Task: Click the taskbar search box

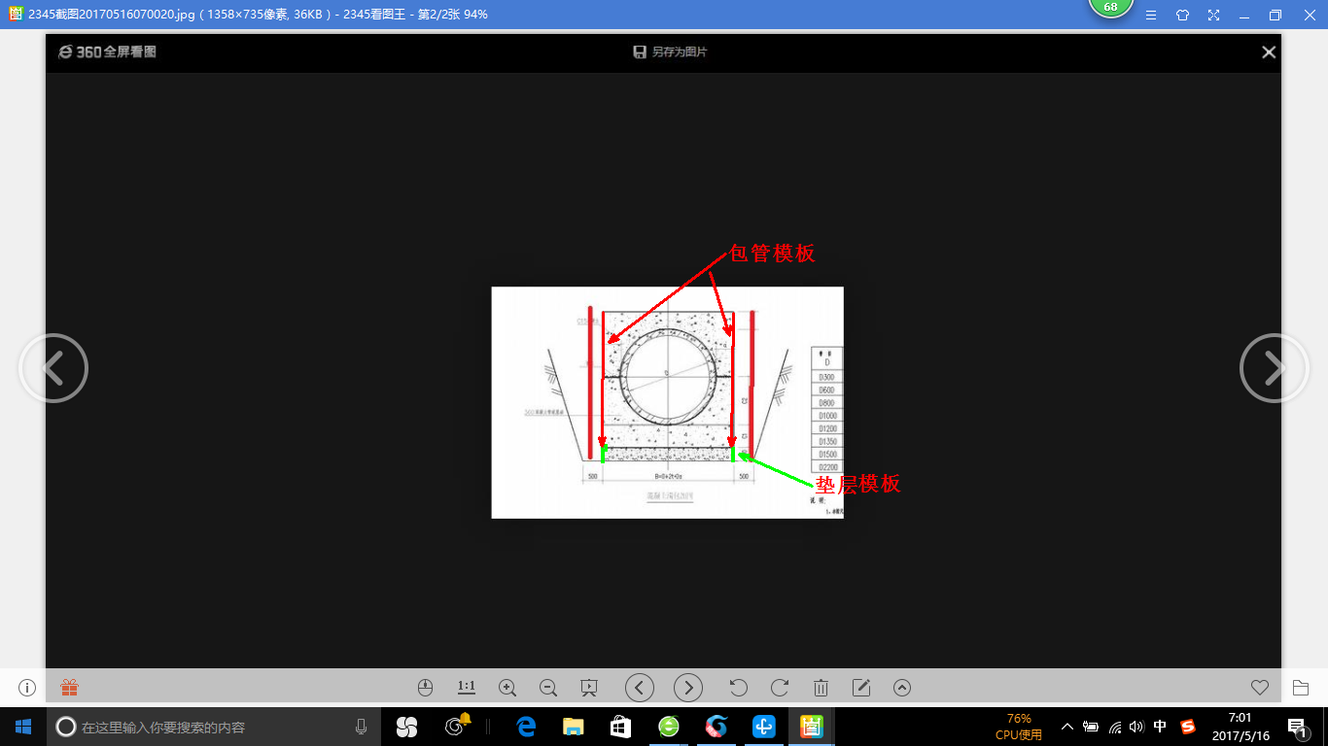Action: click(x=214, y=727)
